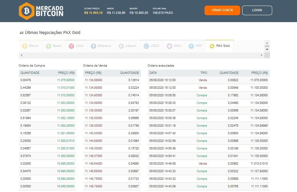Click buy order price 11.075,00000

coord(66,80)
